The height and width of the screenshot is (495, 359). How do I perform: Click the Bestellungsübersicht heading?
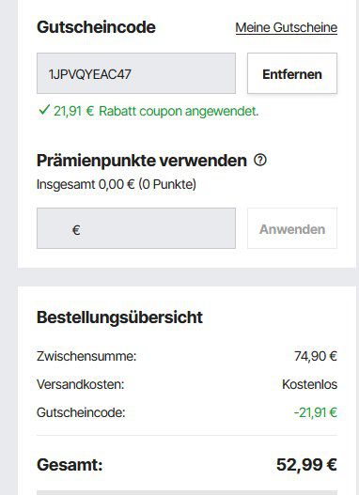tap(119, 317)
